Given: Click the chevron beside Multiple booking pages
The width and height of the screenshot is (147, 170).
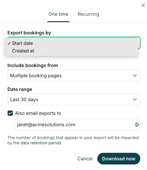Looking at the screenshot, I should pos(135,76).
